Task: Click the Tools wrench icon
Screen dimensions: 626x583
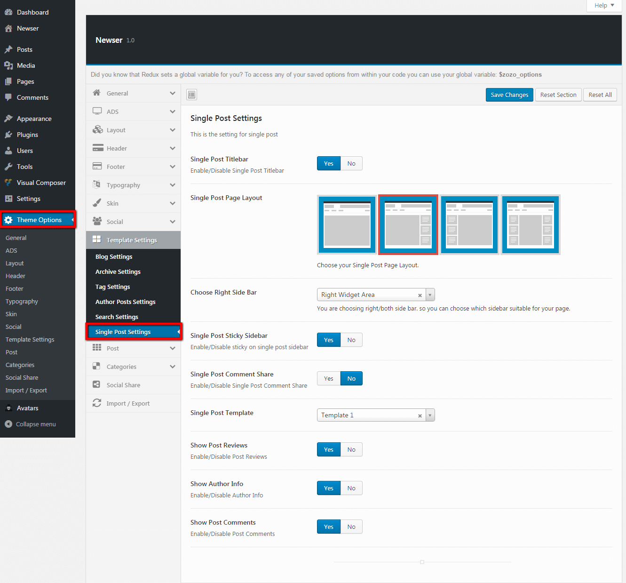Action: point(8,167)
